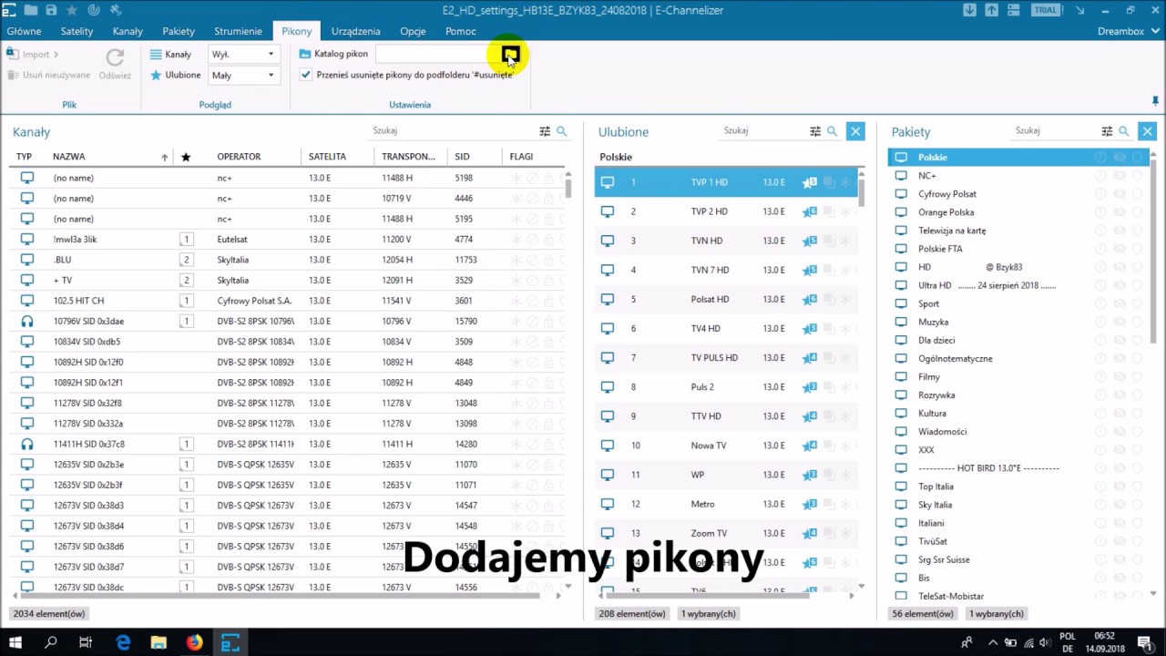
Task: Click search magnifier in Ulubione panel
Action: [832, 131]
